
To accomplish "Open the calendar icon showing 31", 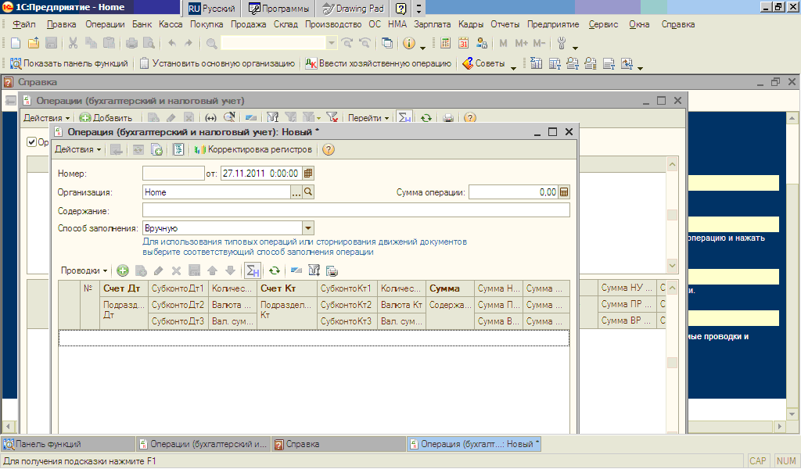I will point(463,43).
